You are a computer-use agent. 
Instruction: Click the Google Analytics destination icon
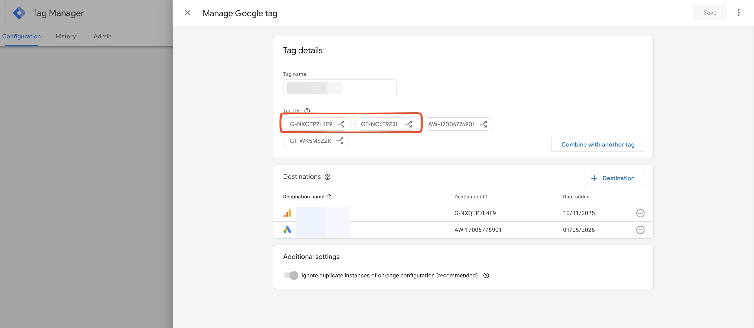[x=287, y=213]
